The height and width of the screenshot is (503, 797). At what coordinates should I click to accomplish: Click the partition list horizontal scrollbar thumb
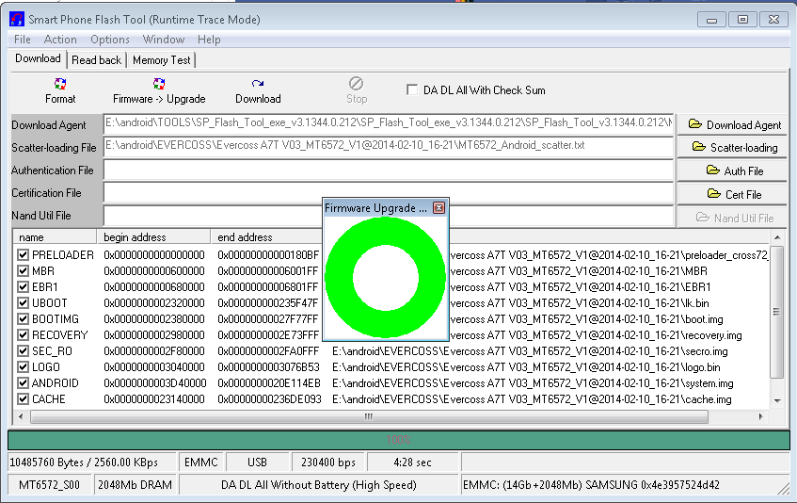click(x=369, y=417)
